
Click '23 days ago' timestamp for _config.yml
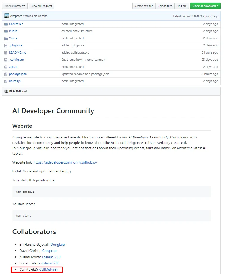[210, 60]
